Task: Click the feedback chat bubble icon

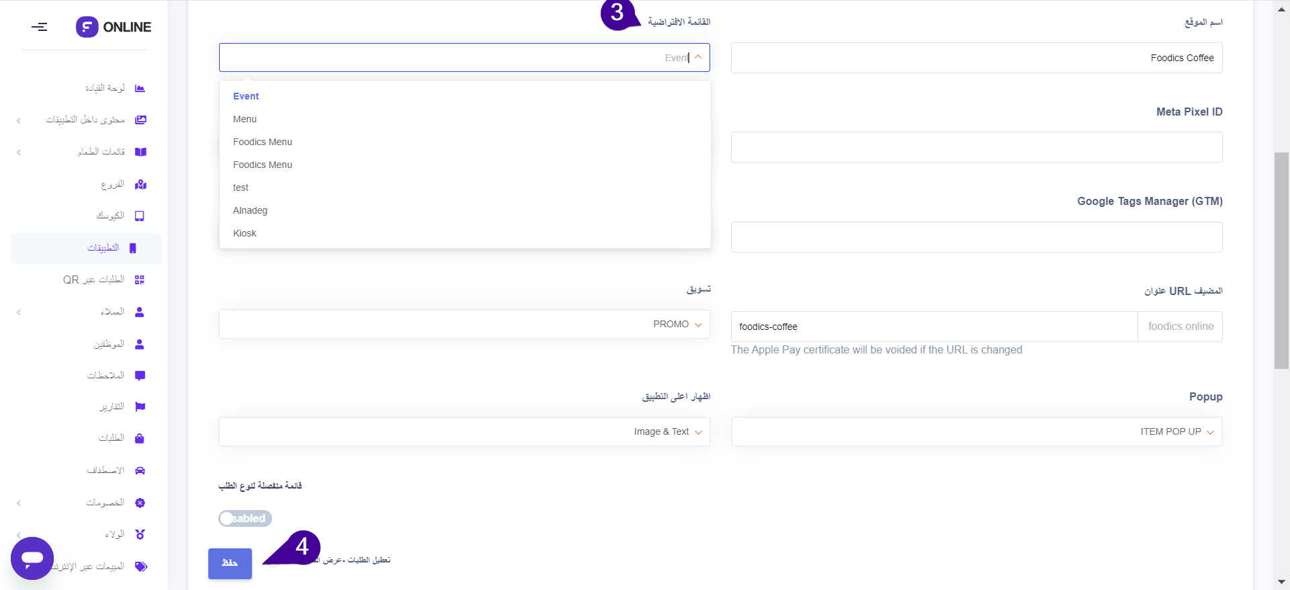Action: (140, 376)
